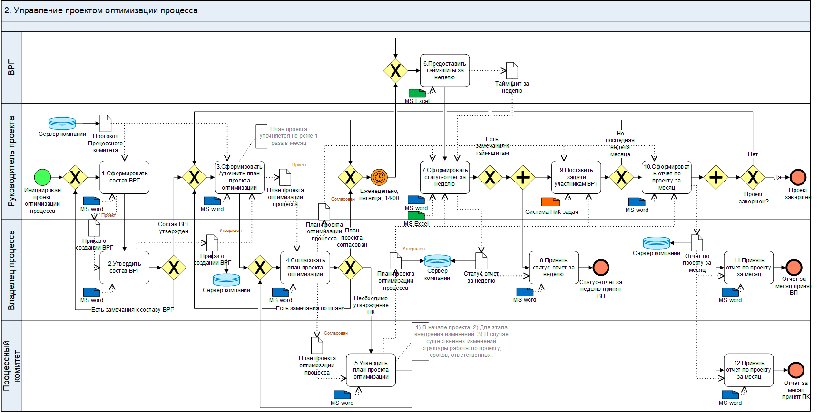Click the orange Система ПиК задач icon
The height and width of the screenshot is (413, 824).
pyautogui.click(x=550, y=202)
